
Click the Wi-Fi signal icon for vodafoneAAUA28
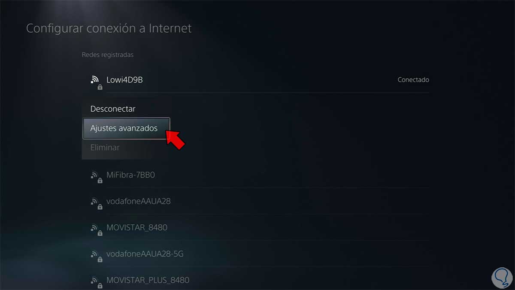coord(94,201)
